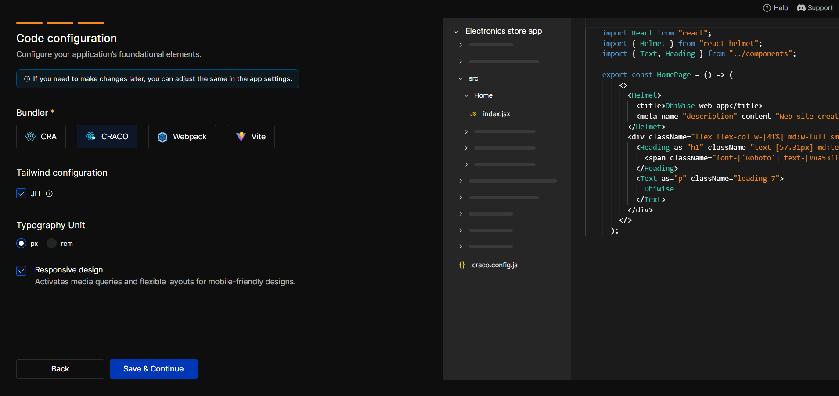Uncheck the Responsive design checkbox
This screenshot has width=839, height=396.
(x=21, y=271)
